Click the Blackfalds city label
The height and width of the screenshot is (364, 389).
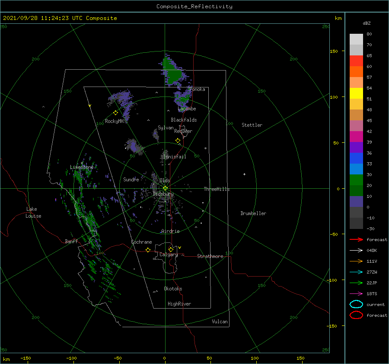(x=184, y=120)
